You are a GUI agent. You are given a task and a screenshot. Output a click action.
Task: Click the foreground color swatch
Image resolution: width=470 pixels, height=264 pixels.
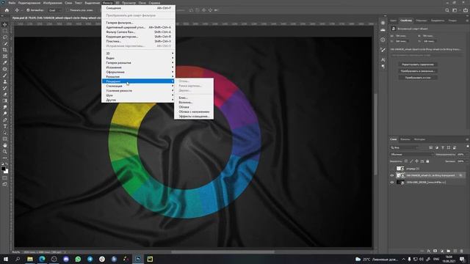[x=3, y=169]
